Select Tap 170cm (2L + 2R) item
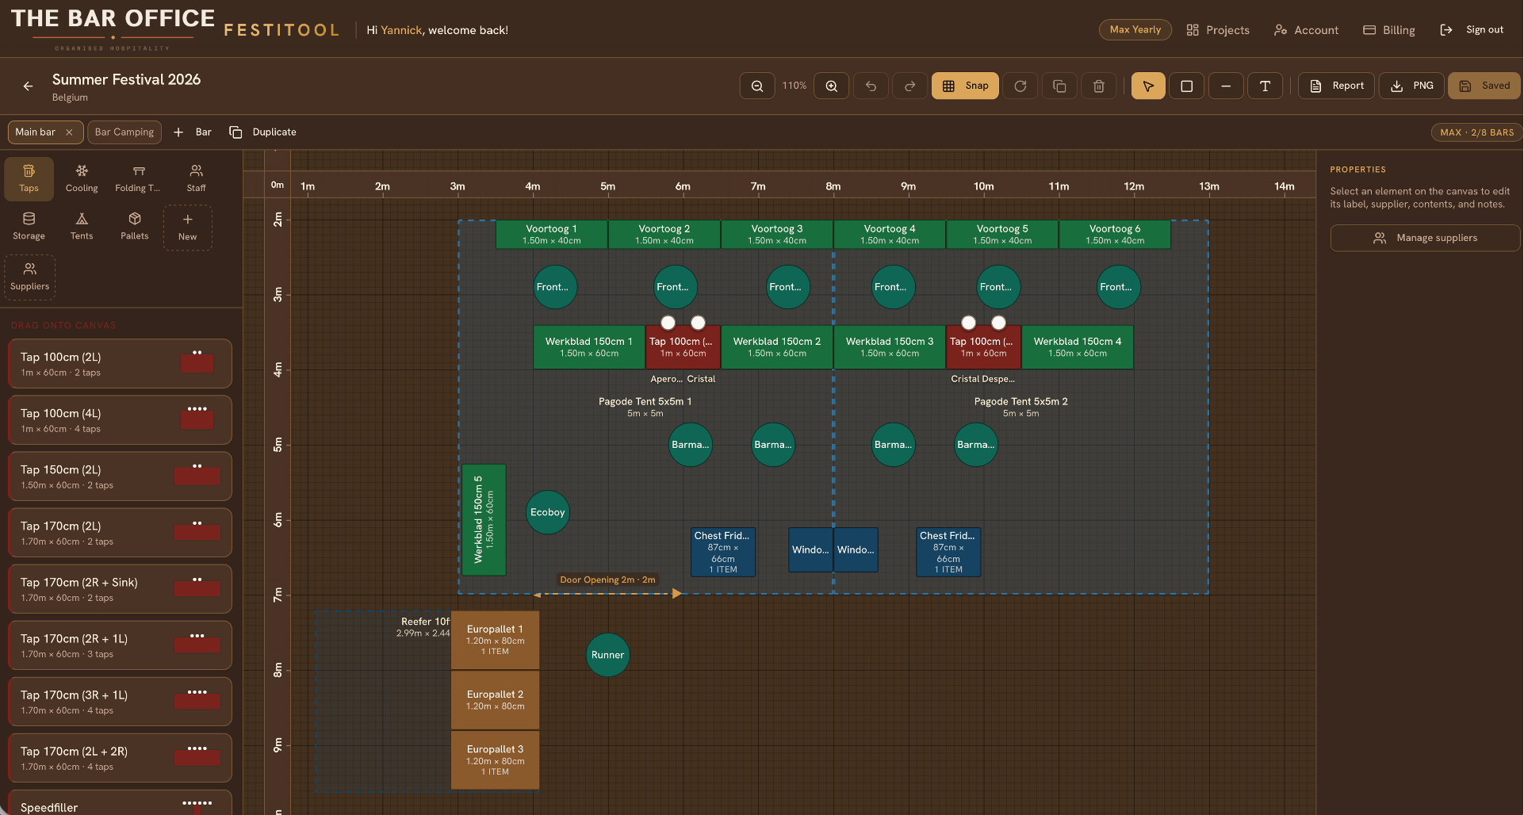The image size is (1524, 815). click(x=120, y=758)
